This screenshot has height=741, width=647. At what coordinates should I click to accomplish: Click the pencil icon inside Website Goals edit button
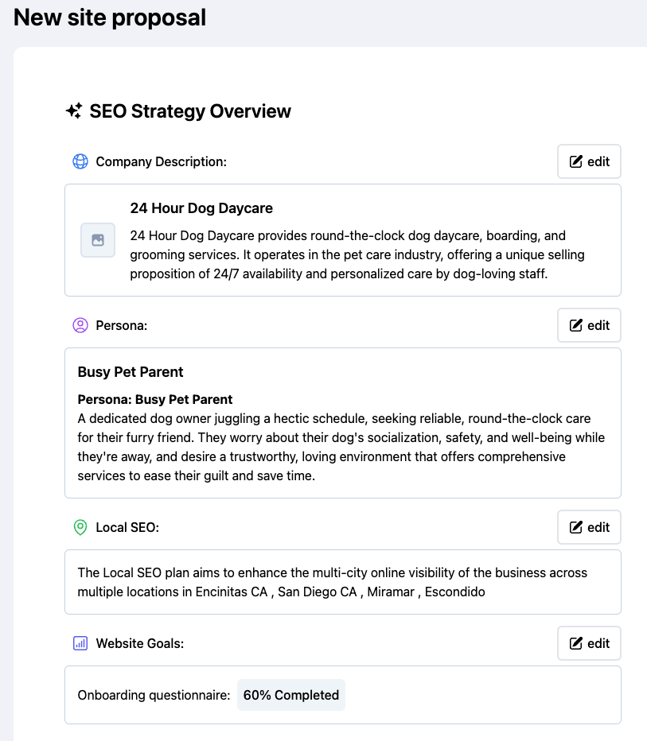(576, 643)
